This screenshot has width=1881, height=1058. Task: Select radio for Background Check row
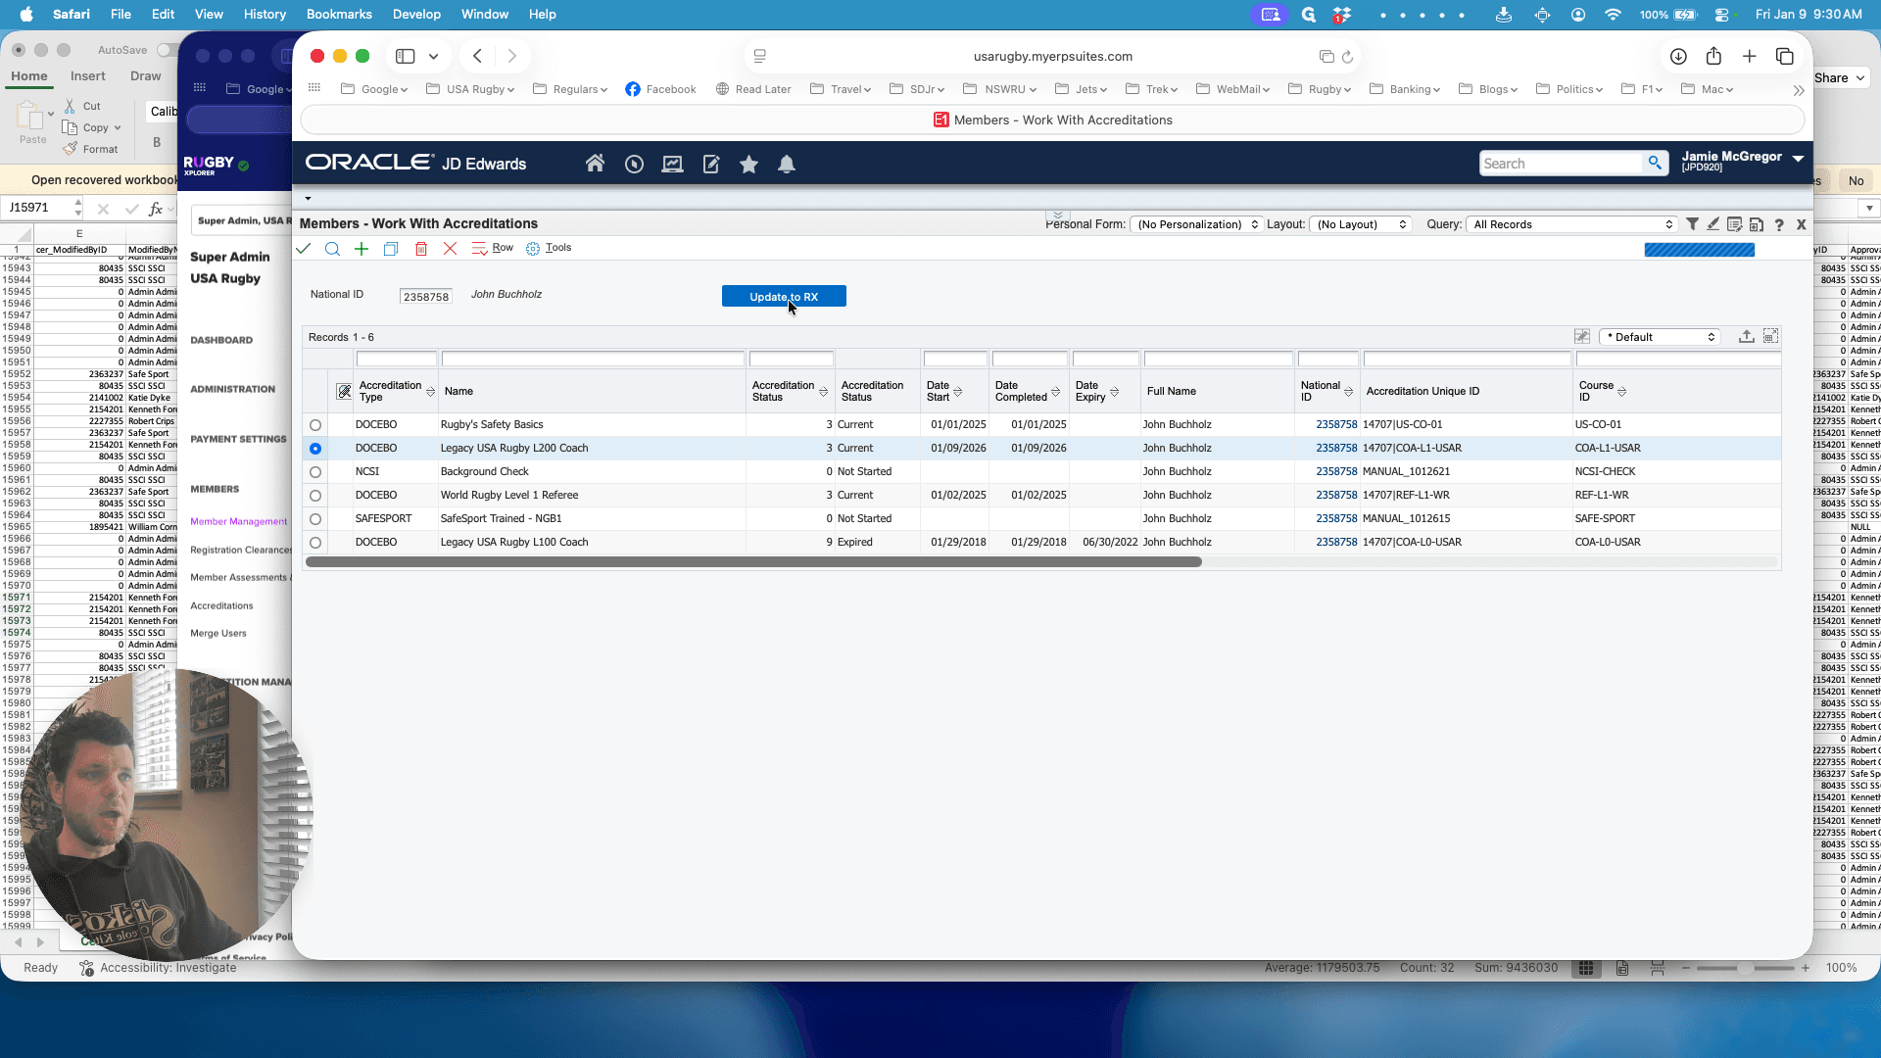315,472
